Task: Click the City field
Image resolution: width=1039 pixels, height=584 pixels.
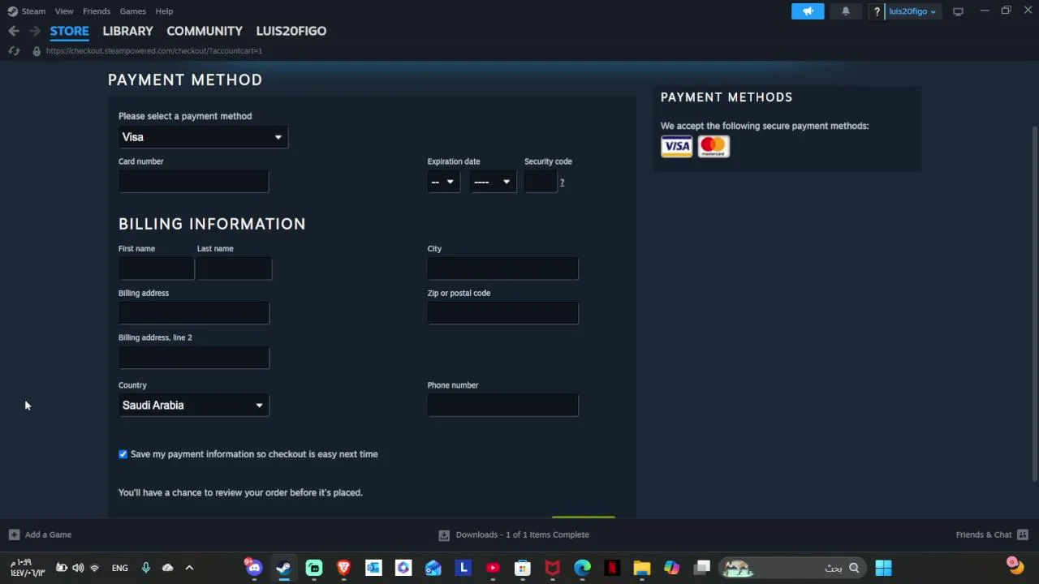Action: (502, 268)
